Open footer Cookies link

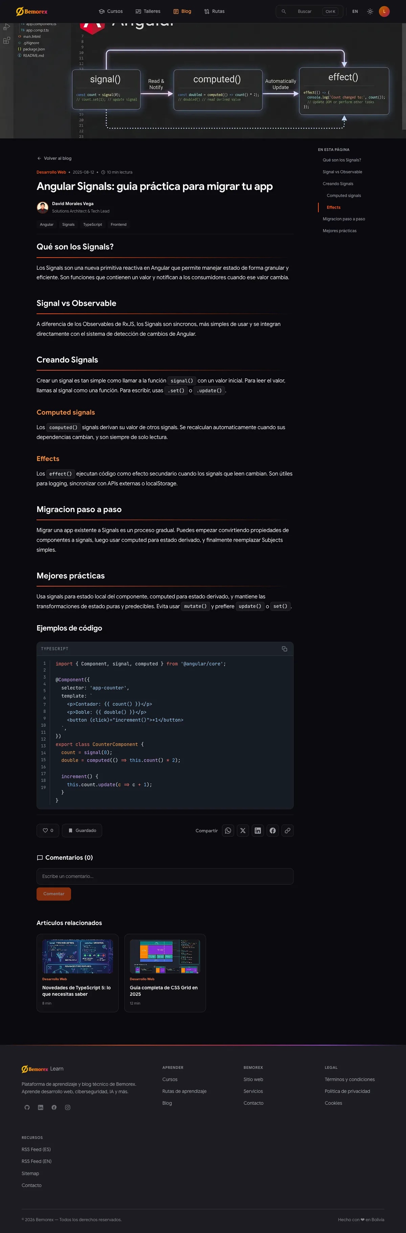(333, 1103)
